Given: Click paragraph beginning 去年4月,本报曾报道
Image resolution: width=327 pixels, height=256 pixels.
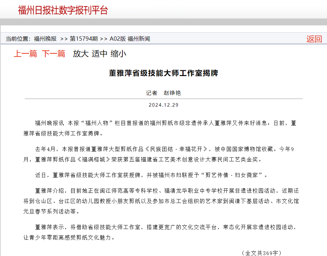Looking at the screenshot, I should pyautogui.click(x=159, y=154).
